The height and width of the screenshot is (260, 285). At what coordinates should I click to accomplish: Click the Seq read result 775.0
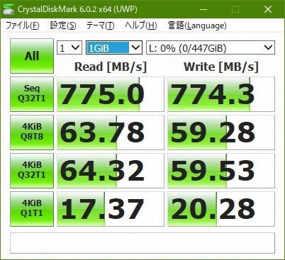point(111,94)
